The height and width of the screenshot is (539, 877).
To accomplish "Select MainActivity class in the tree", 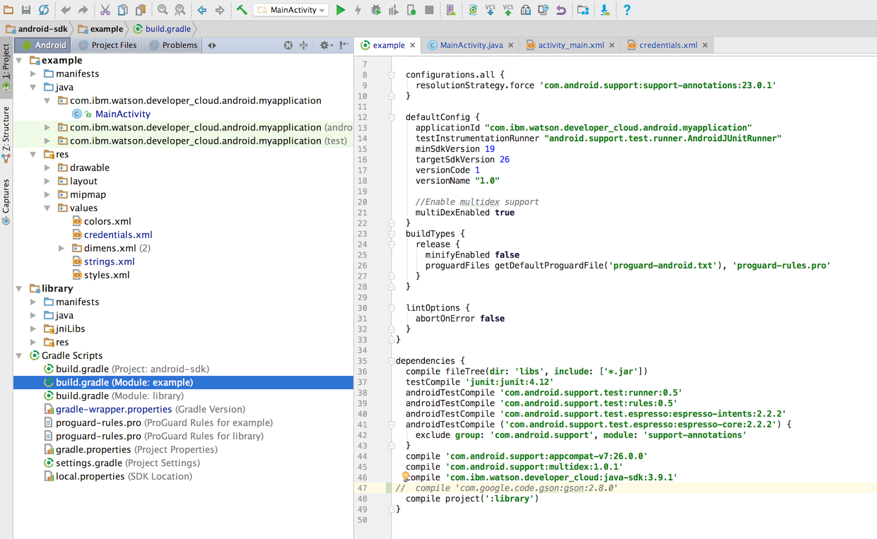I will point(123,114).
